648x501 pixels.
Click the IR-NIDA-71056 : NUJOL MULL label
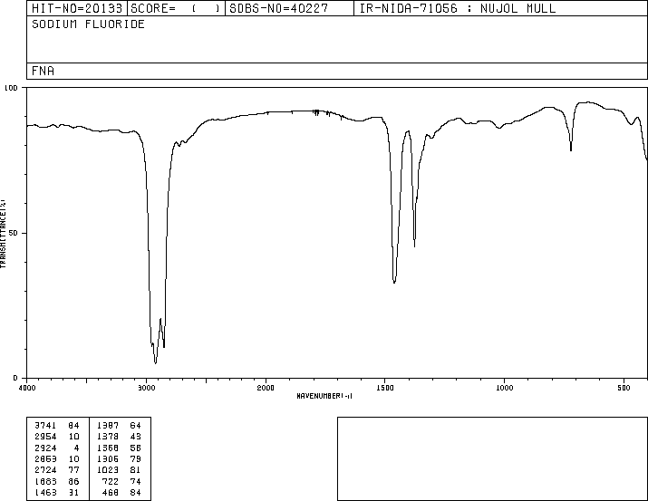click(x=458, y=8)
